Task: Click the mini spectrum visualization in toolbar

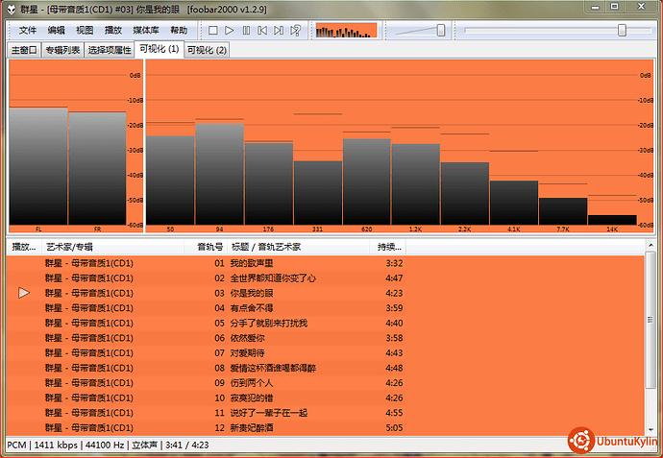Action: click(346, 31)
